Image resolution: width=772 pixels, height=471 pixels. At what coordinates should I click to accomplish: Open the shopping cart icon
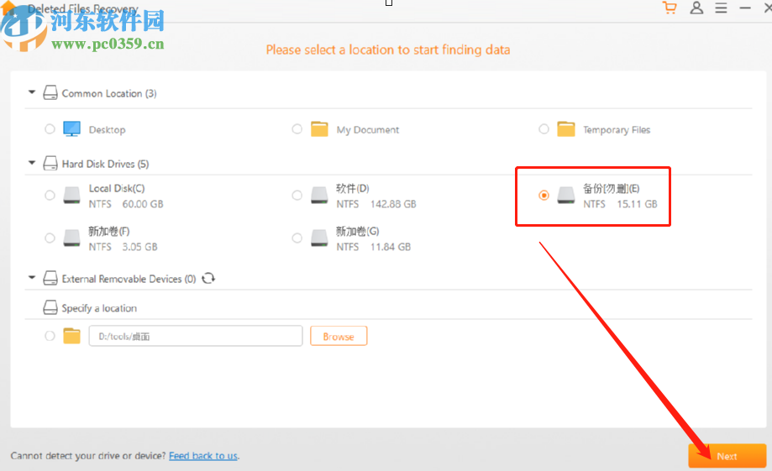[x=670, y=8]
